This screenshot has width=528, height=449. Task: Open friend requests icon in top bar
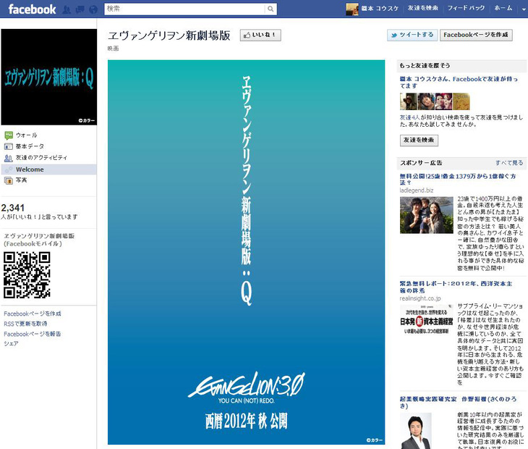click(x=67, y=9)
